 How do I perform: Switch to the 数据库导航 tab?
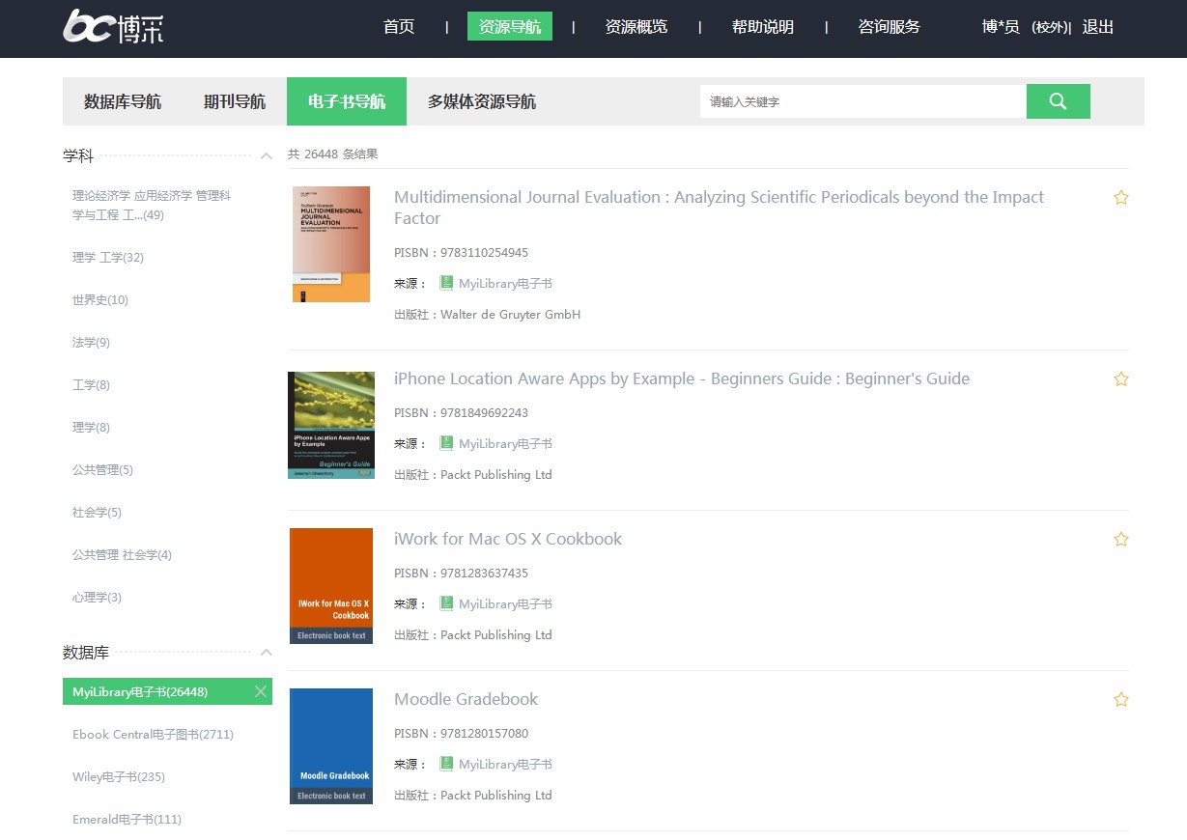point(123,101)
